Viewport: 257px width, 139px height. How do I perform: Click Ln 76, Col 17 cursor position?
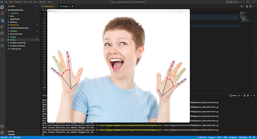pos(202,137)
